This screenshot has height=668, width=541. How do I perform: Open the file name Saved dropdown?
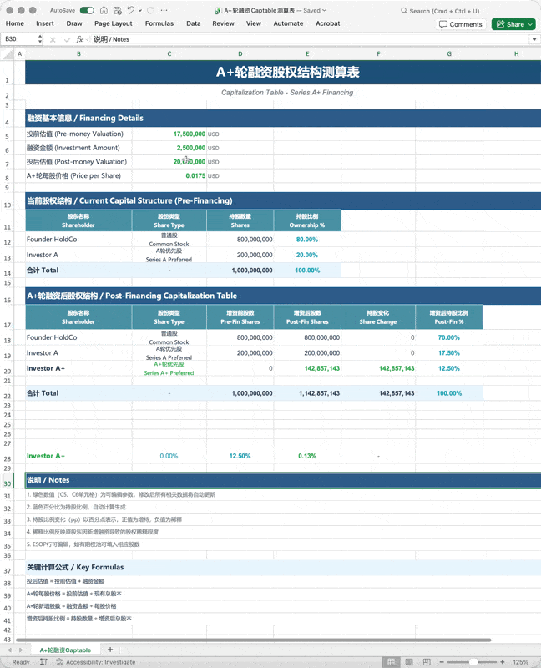coord(324,11)
